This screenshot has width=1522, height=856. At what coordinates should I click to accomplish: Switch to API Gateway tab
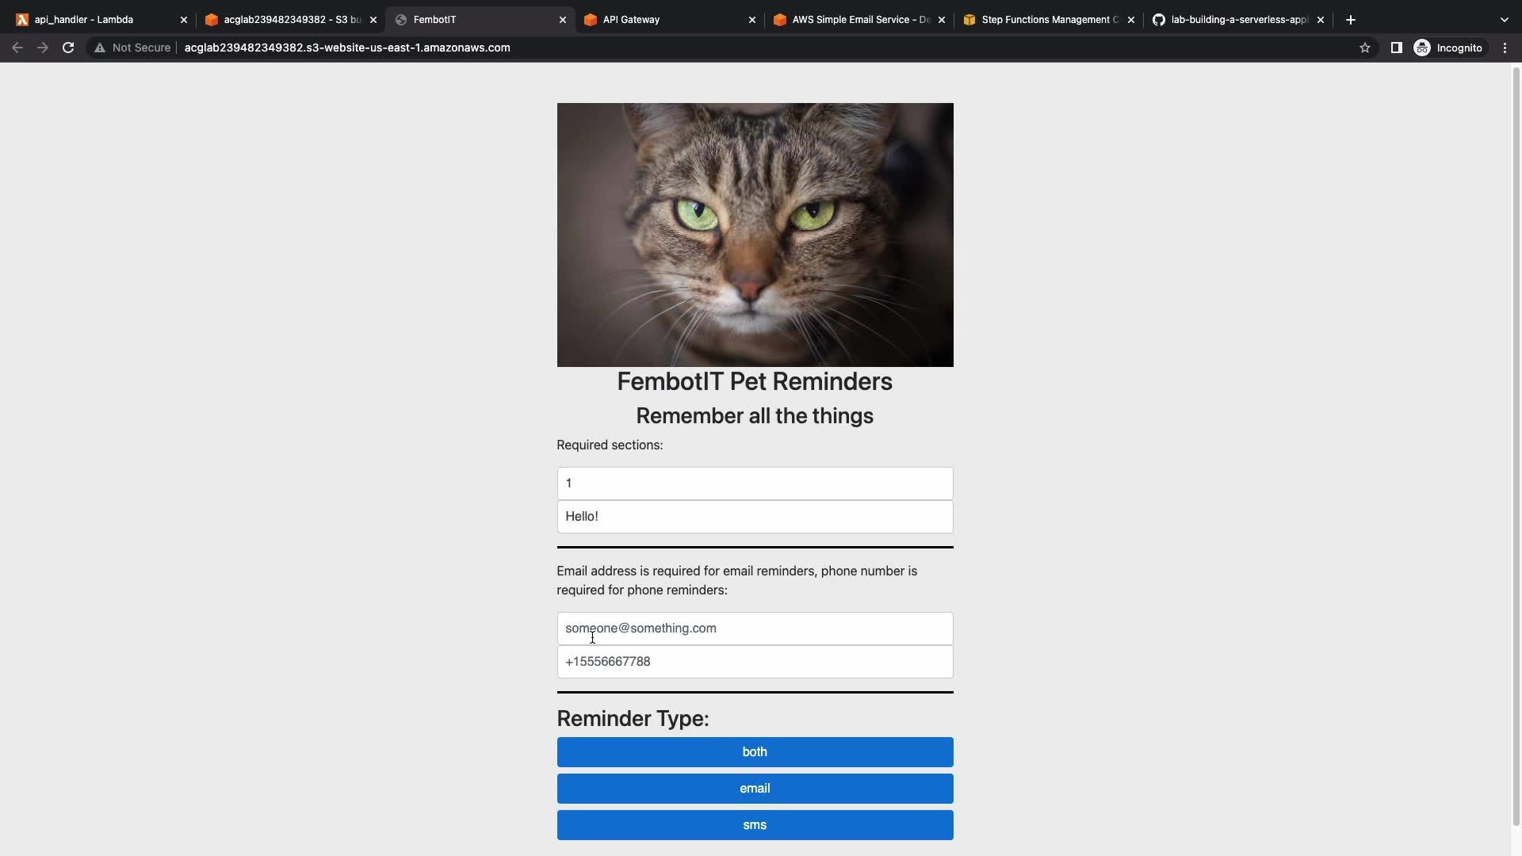pos(666,20)
